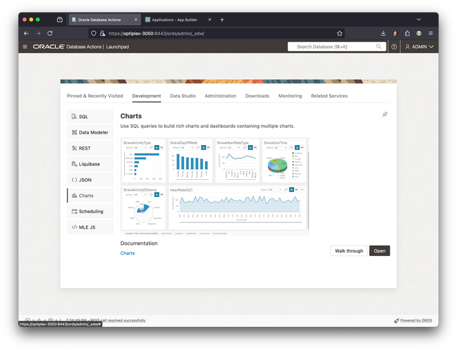Click the Oracle logo in header
This screenshot has width=457, height=351.
click(48, 46)
